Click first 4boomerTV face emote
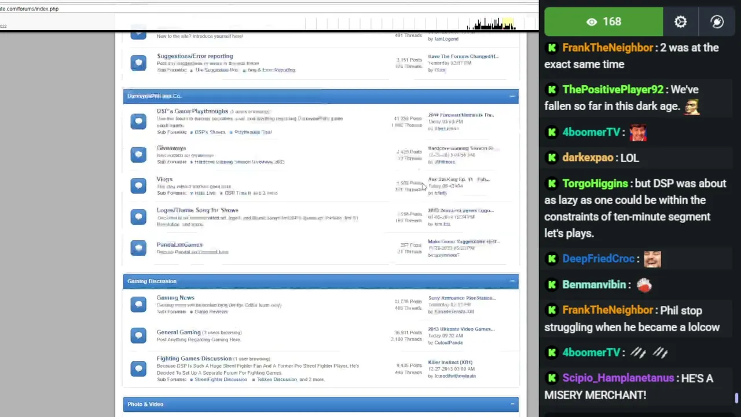Screen dimensions: 741x417 coord(638,132)
